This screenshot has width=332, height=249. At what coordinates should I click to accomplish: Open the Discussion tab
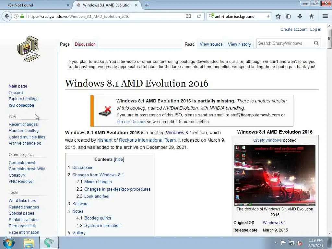click(85, 44)
